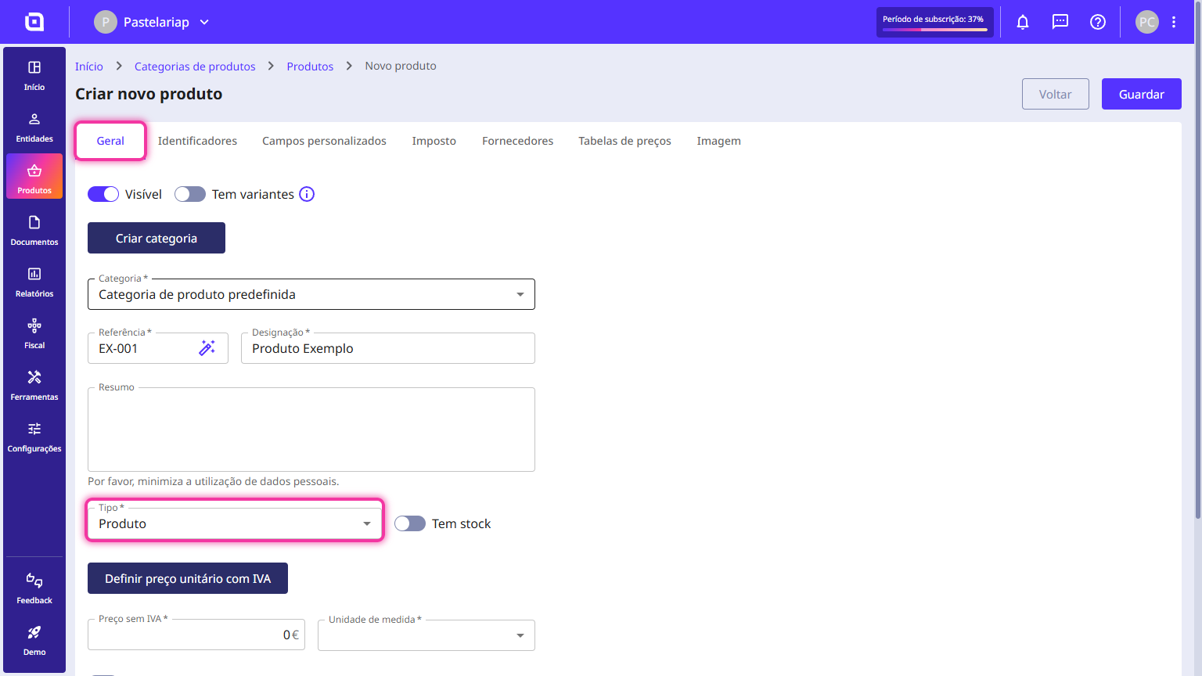This screenshot has width=1202, height=676.
Task: Enable the Tem variantes switch
Action: (190, 194)
